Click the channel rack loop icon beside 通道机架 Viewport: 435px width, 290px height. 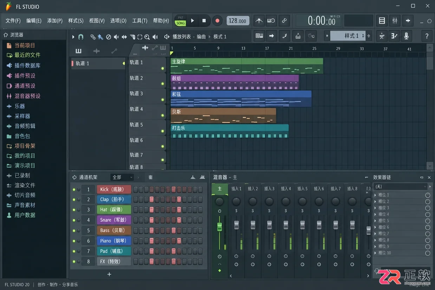(x=74, y=177)
